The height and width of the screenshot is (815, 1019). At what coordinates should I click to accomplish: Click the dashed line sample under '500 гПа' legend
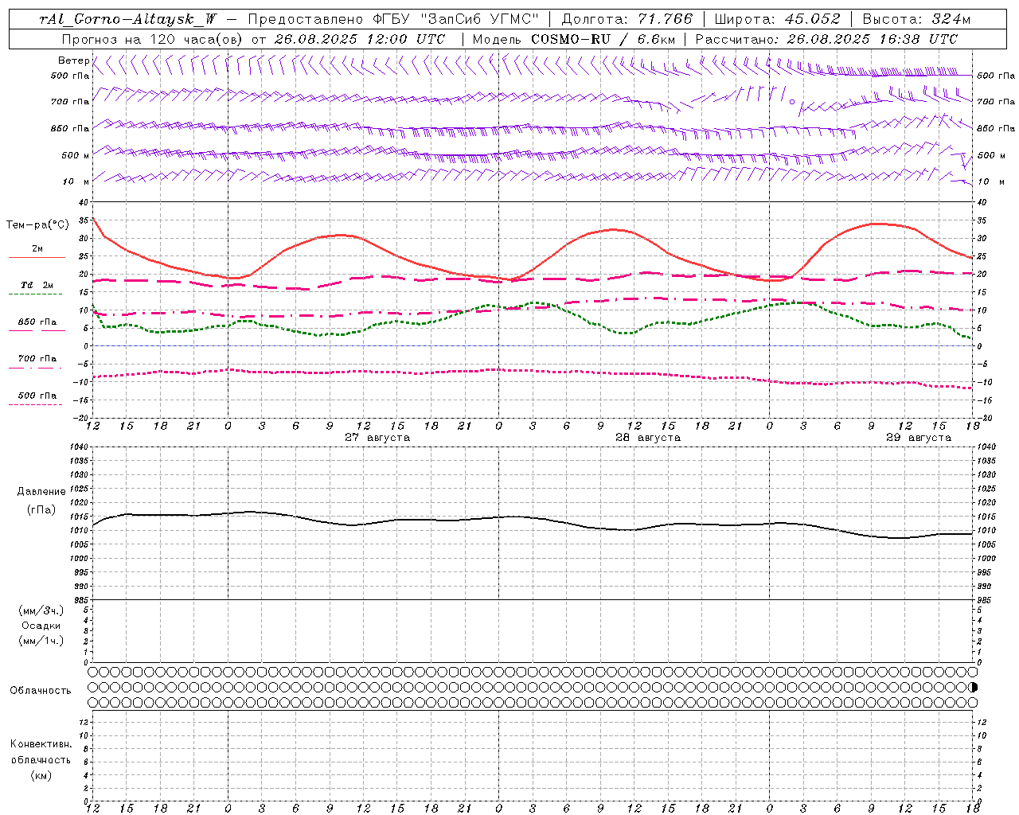(x=36, y=405)
